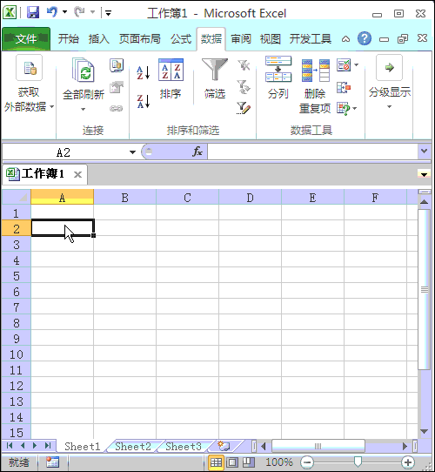Go to the first sheet navigation arrow
The height and width of the screenshot is (472, 435).
[10, 446]
